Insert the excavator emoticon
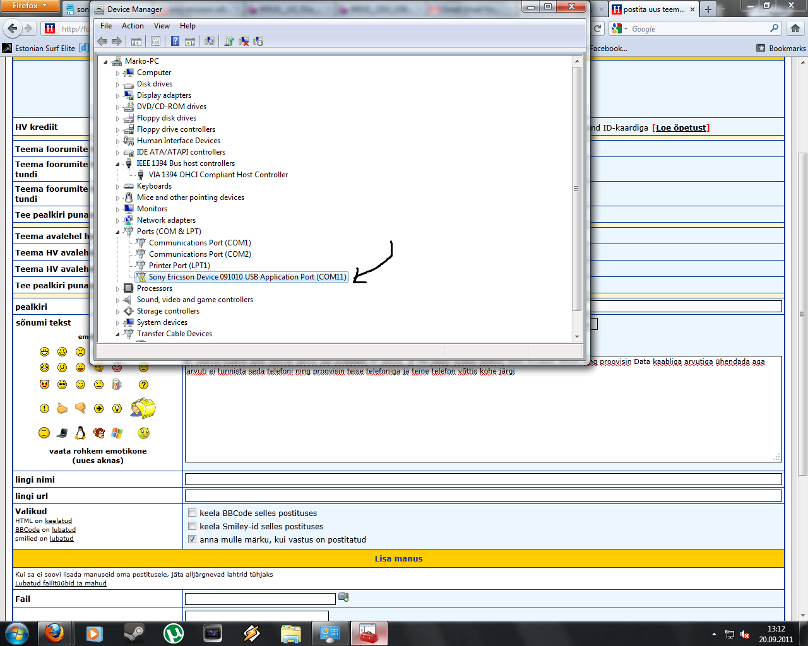 click(143, 408)
